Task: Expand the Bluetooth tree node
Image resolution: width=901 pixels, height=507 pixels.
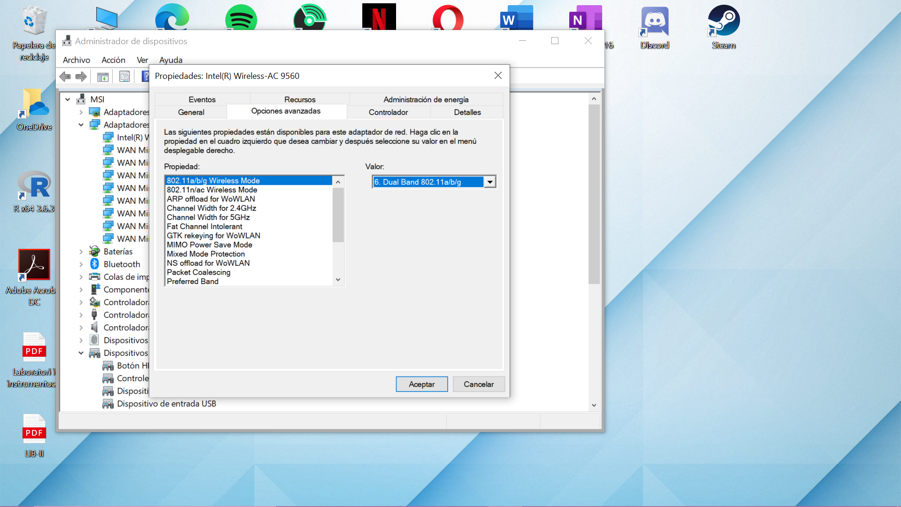Action: pyautogui.click(x=81, y=264)
